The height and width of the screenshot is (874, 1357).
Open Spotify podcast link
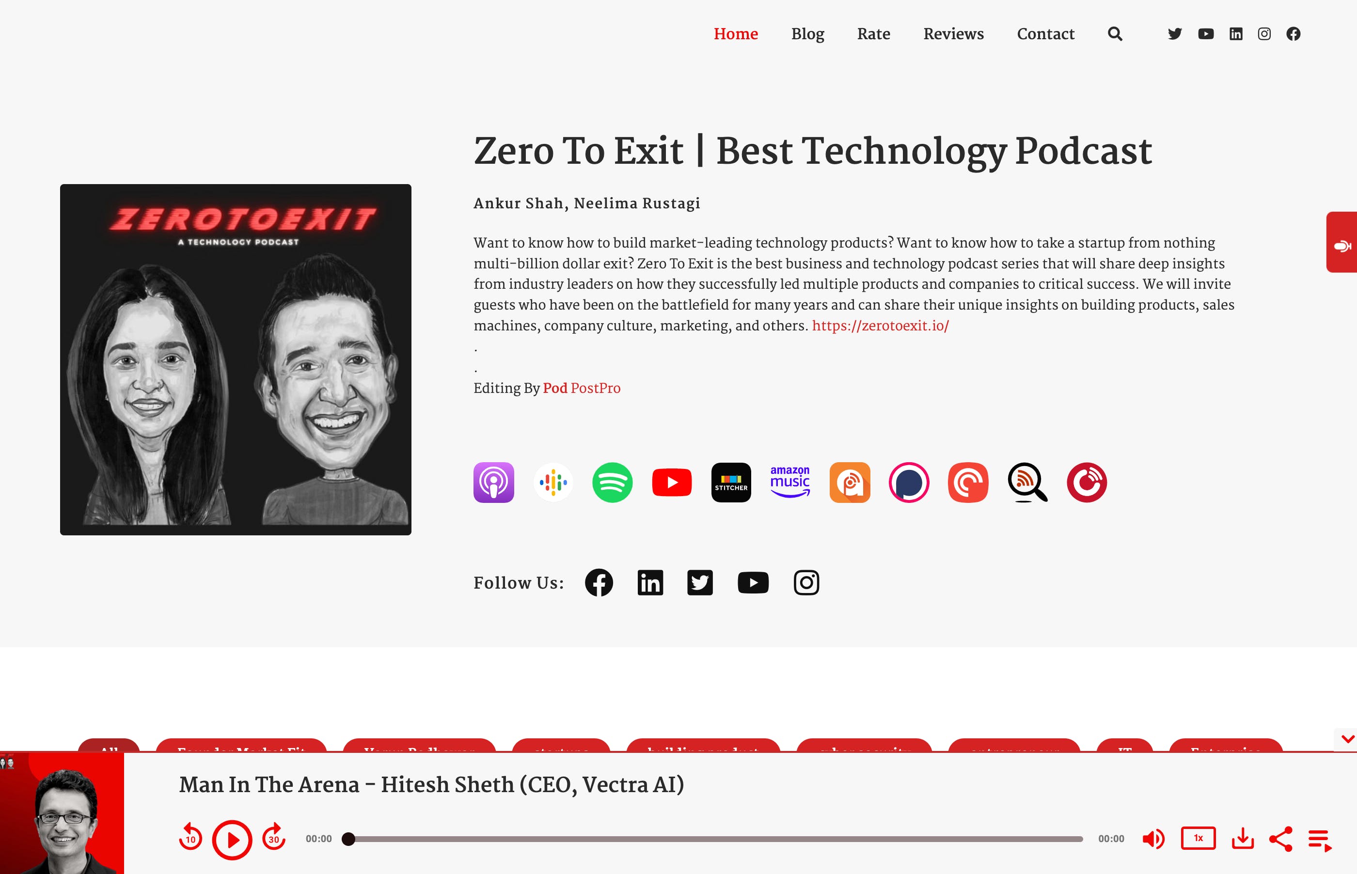point(612,483)
